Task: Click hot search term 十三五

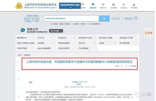Action: [89, 24]
